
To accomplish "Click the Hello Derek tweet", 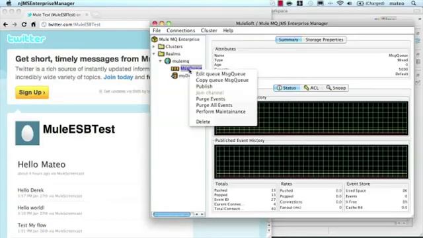I will (30, 190).
